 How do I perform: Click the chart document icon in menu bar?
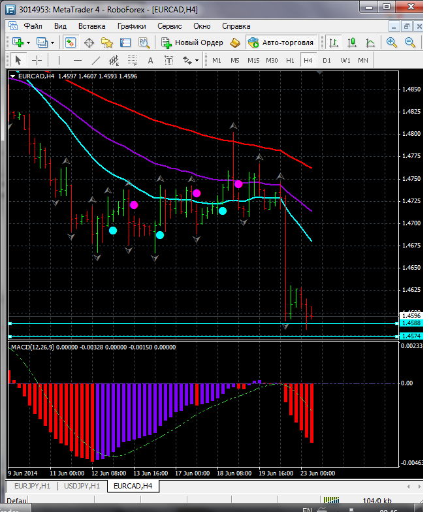(x=13, y=26)
